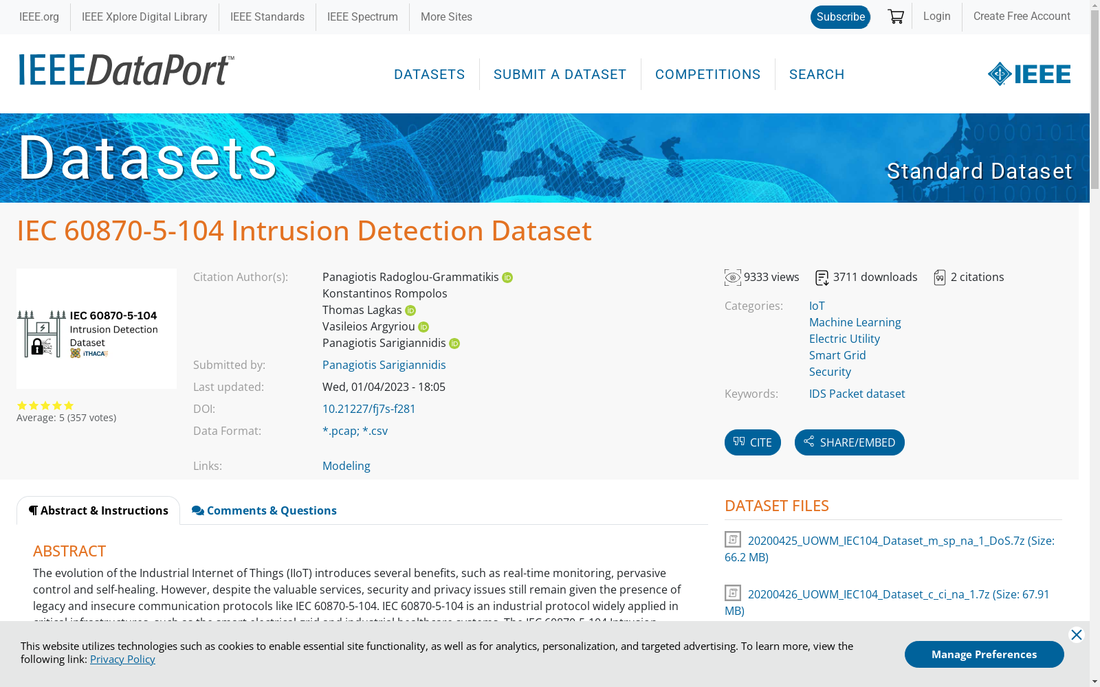Open the Security category
The image size is (1100, 687).
coord(830,372)
